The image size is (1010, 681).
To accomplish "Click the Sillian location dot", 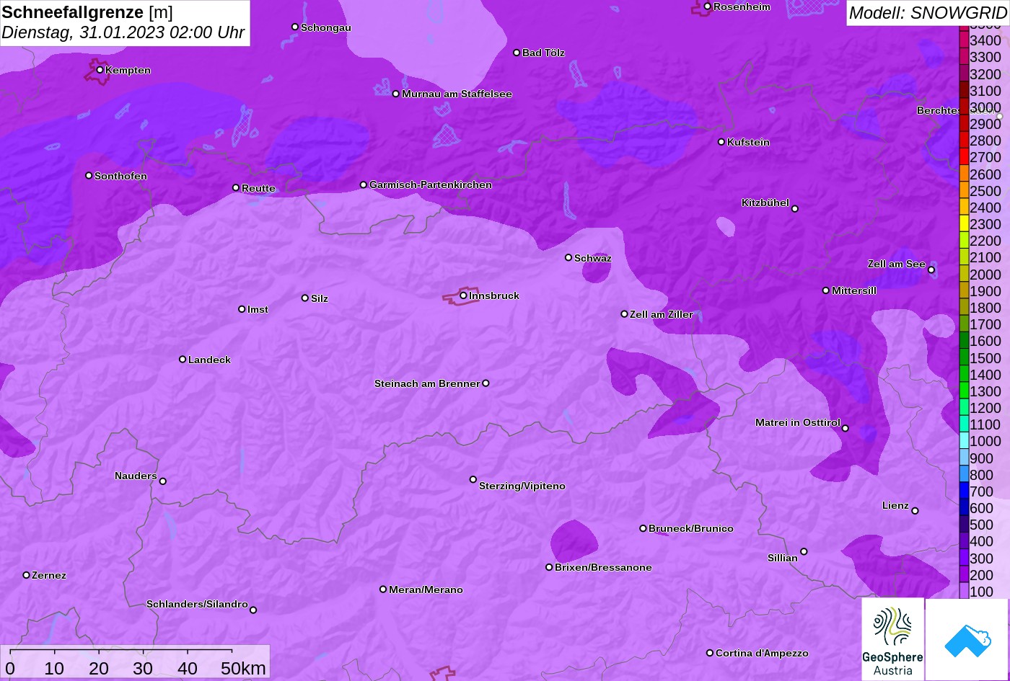I will pyautogui.click(x=804, y=552).
